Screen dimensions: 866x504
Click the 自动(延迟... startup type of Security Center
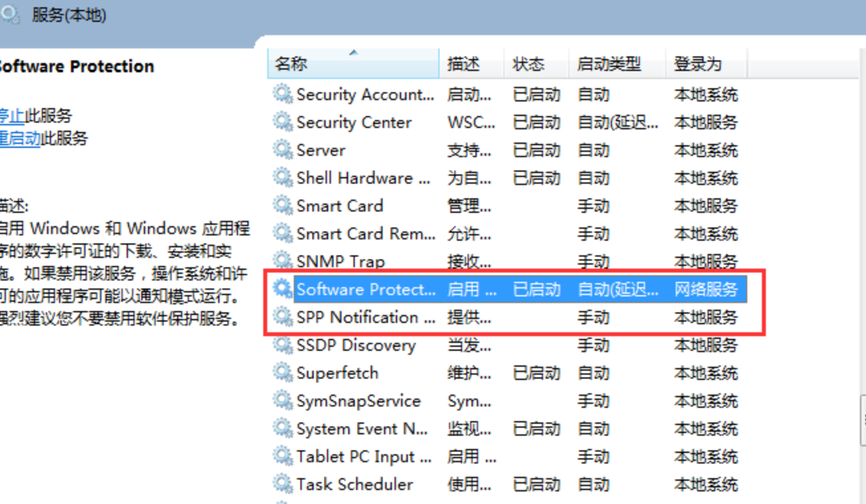618,122
